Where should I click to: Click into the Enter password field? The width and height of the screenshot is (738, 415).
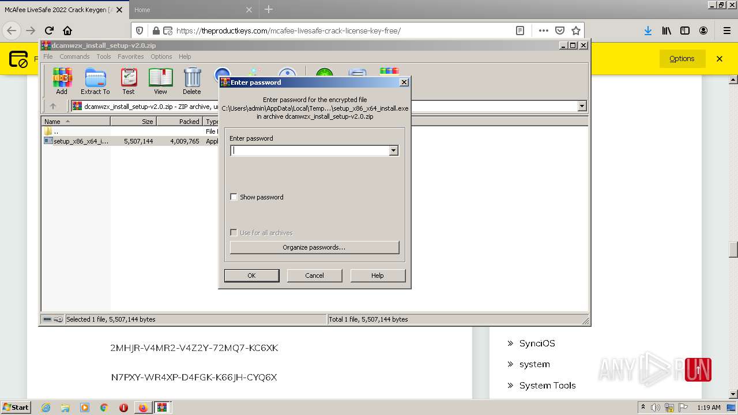310,150
